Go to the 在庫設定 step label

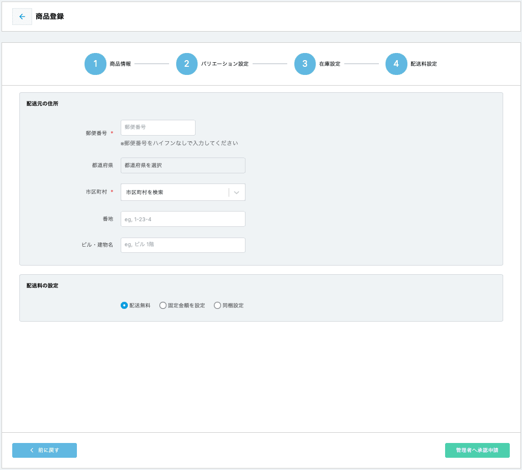329,64
